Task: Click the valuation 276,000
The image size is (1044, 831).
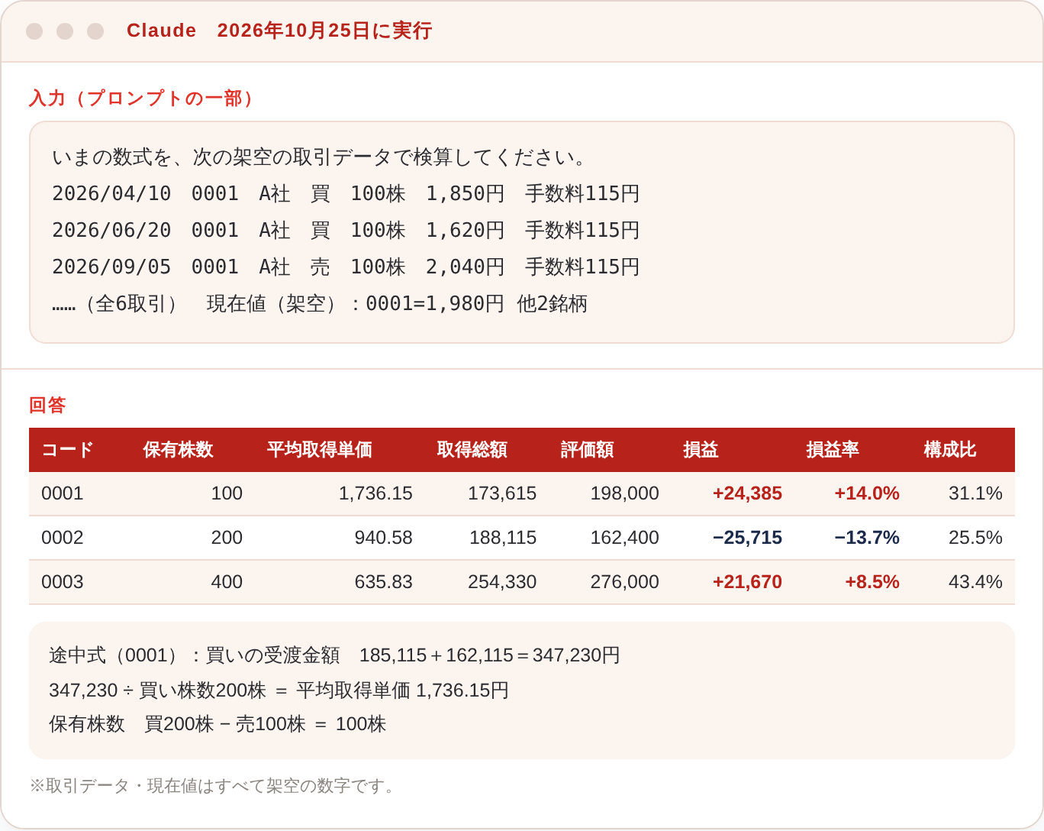Action: pos(624,582)
